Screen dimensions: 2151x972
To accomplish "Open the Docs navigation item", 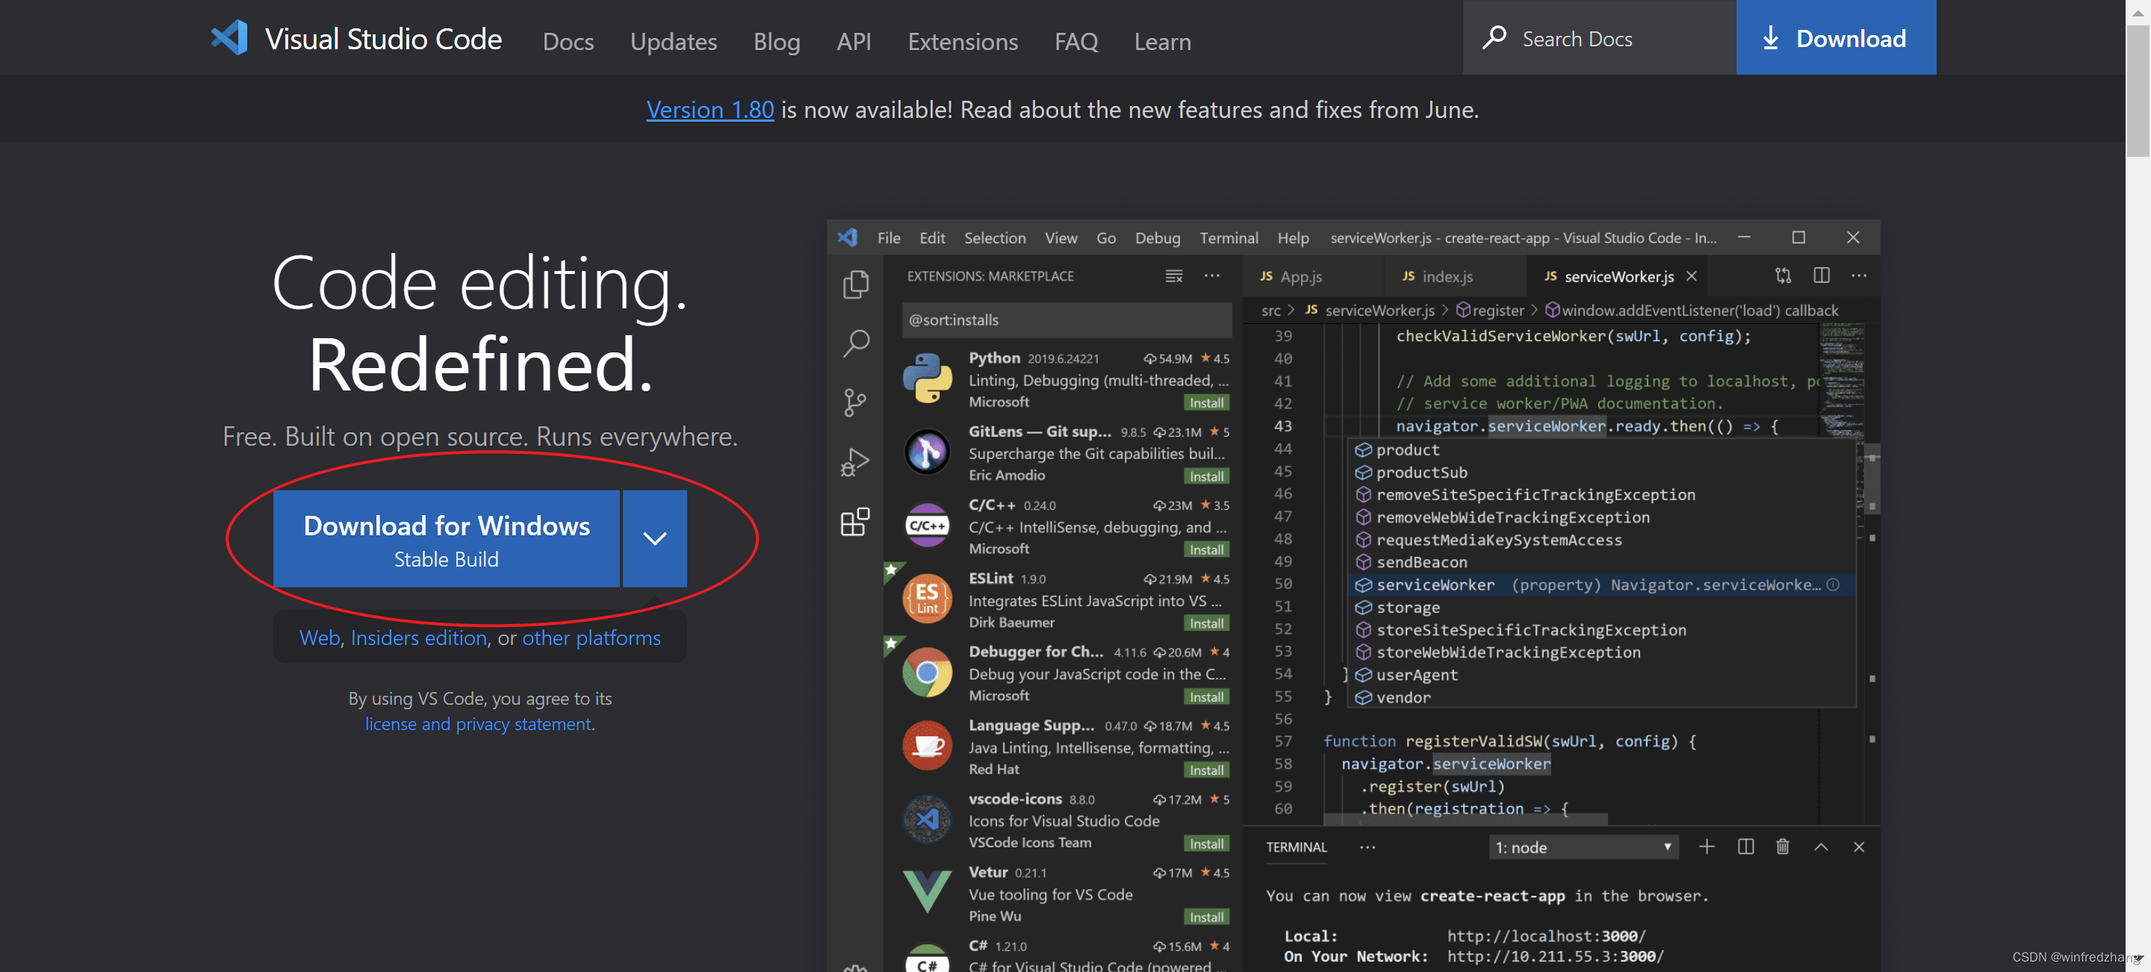I will coord(568,41).
